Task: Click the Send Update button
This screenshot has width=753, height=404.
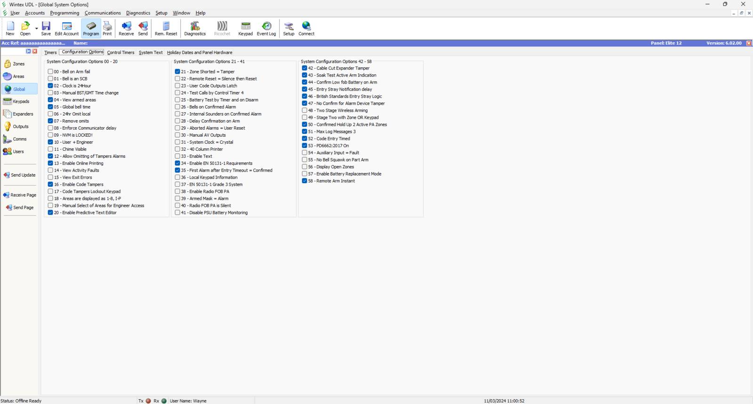Action: [20, 175]
